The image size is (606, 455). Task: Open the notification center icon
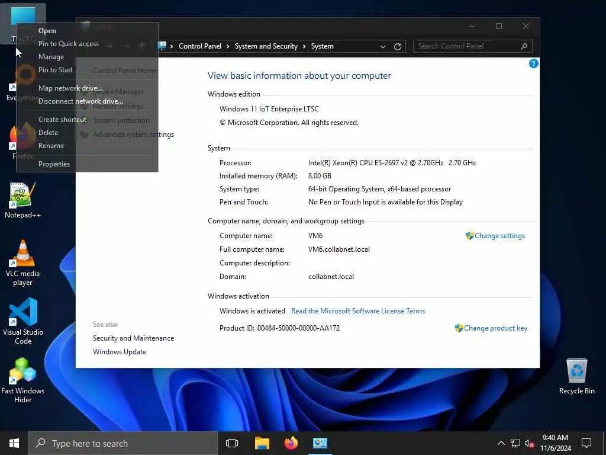[x=586, y=443]
